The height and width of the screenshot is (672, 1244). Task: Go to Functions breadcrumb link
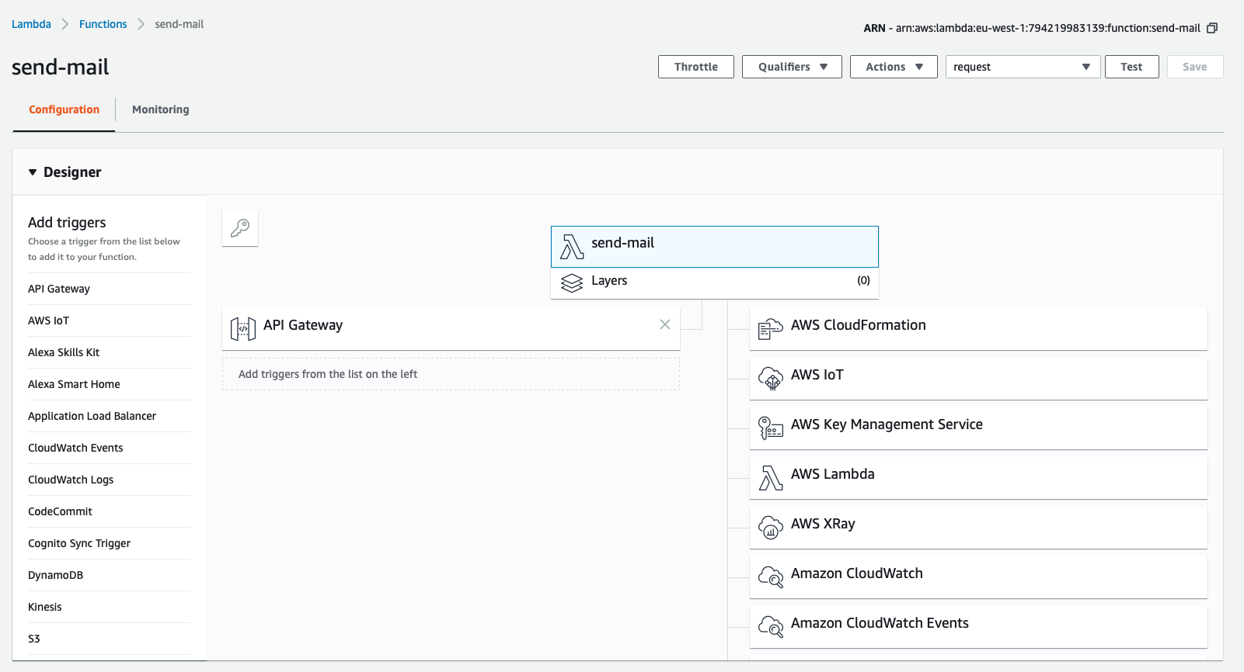[103, 24]
